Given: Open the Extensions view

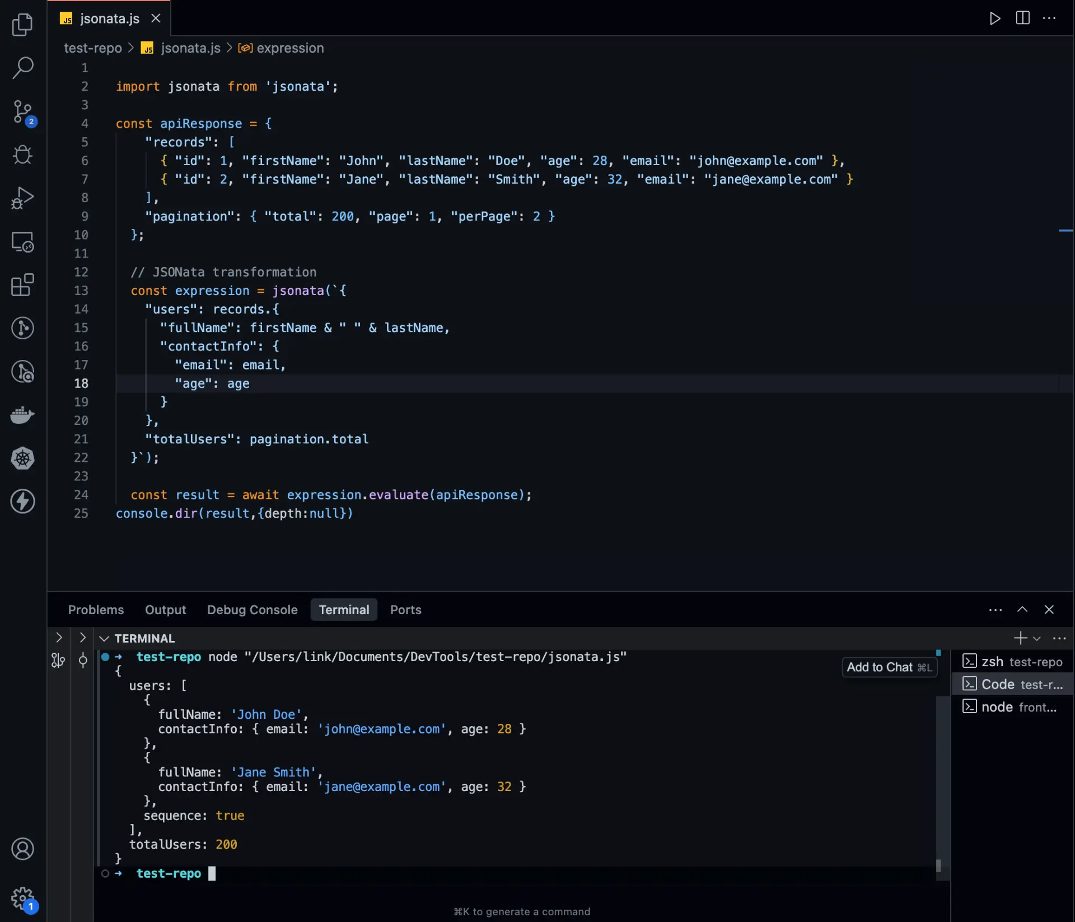Looking at the screenshot, I should [22, 286].
